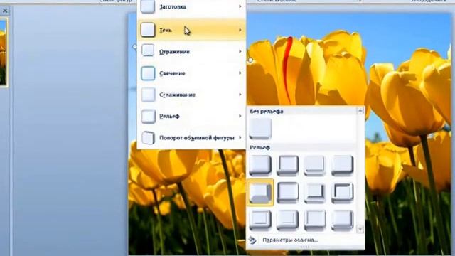Click the icon beside Параметры объема
The width and height of the screenshot is (455, 256).
pos(252,240)
